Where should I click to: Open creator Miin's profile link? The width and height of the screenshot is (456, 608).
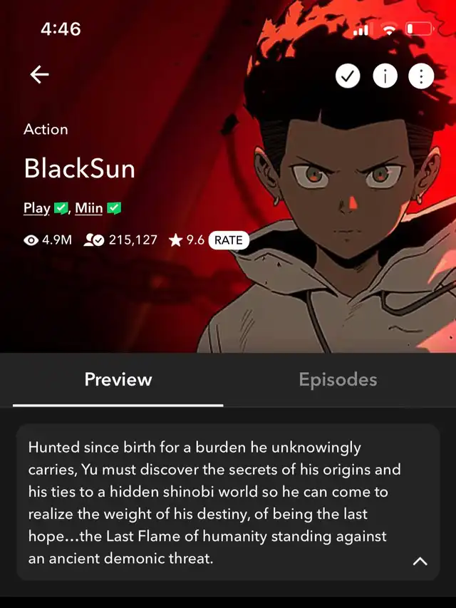[x=89, y=208]
